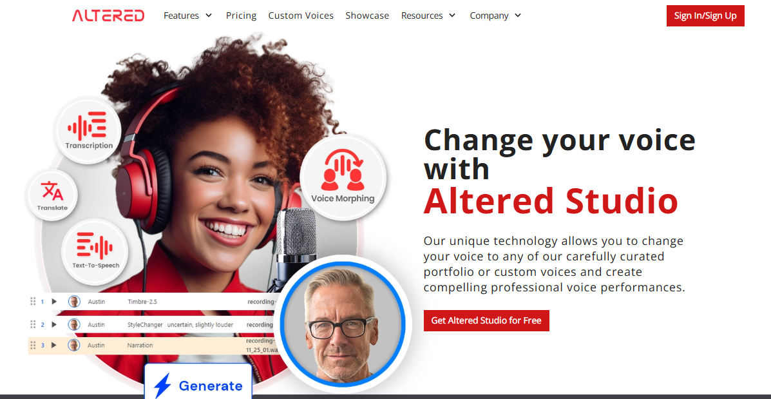Click the Austin avatar in Narration row
Screen dimensions: 771x399
74,345
